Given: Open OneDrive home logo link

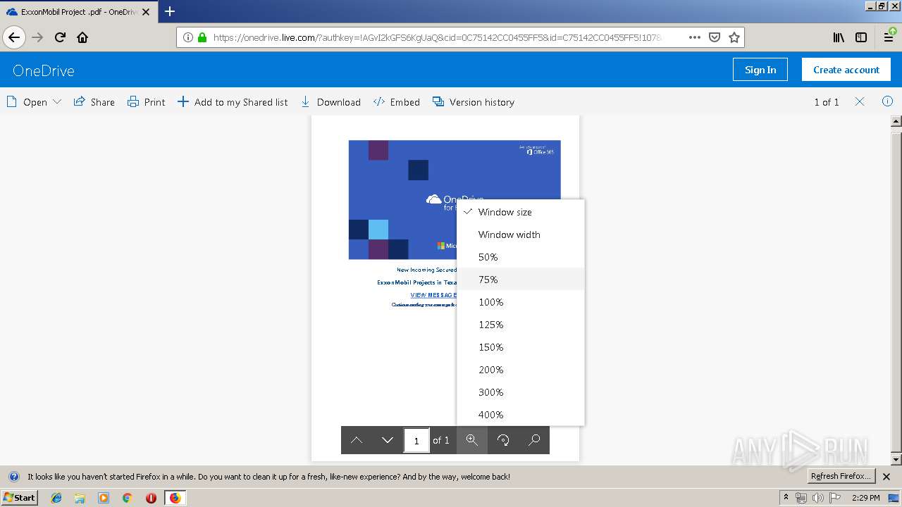Looking at the screenshot, I should click(44, 70).
